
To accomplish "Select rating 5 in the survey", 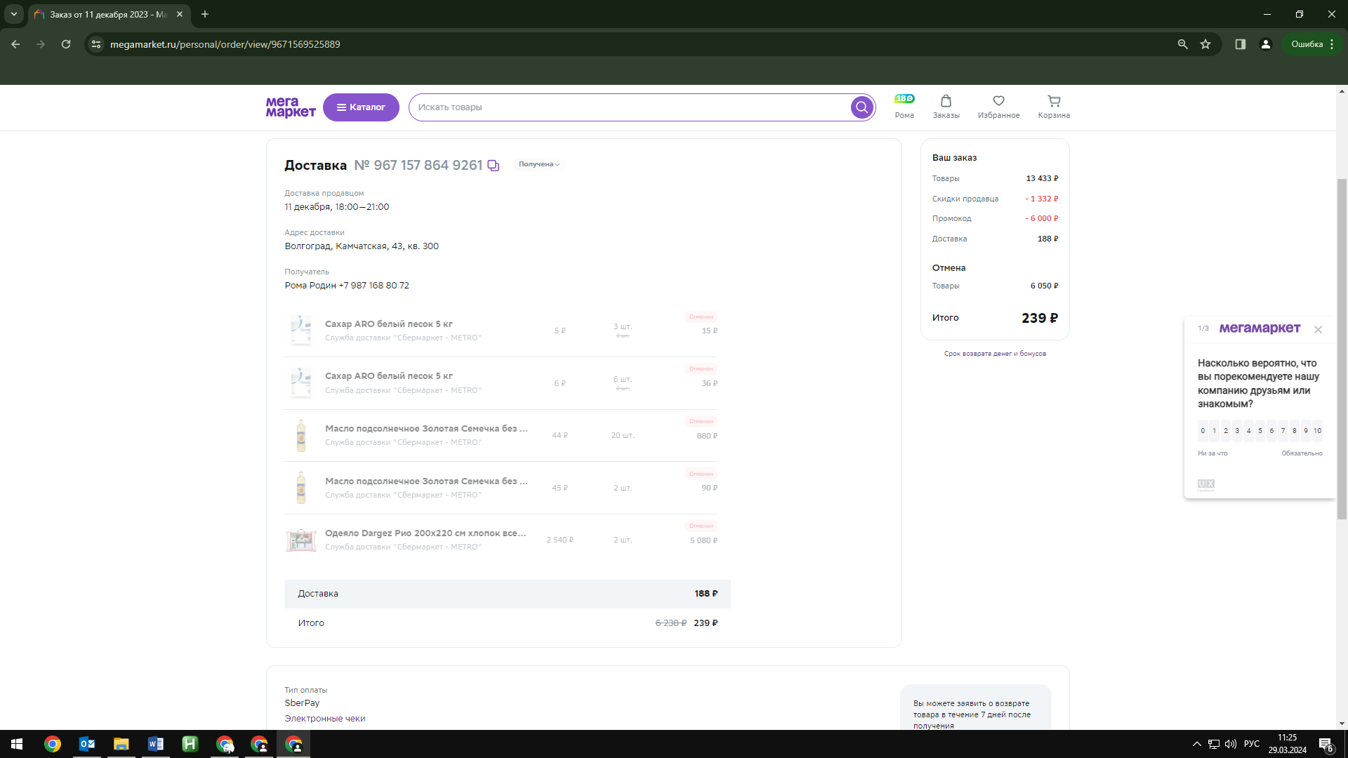I will 1260,431.
